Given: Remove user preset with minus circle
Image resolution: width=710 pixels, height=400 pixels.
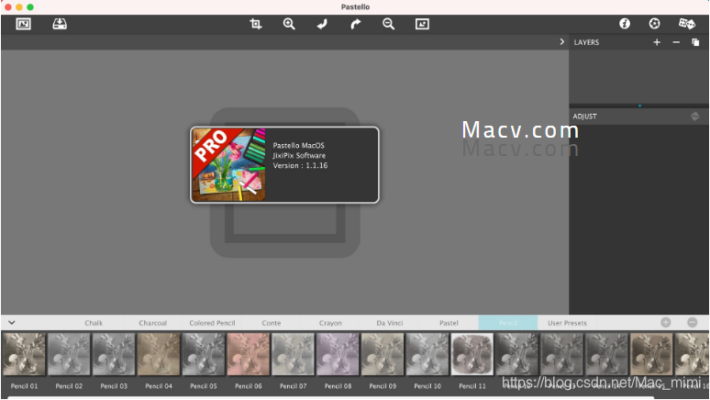Looking at the screenshot, I should tap(693, 323).
